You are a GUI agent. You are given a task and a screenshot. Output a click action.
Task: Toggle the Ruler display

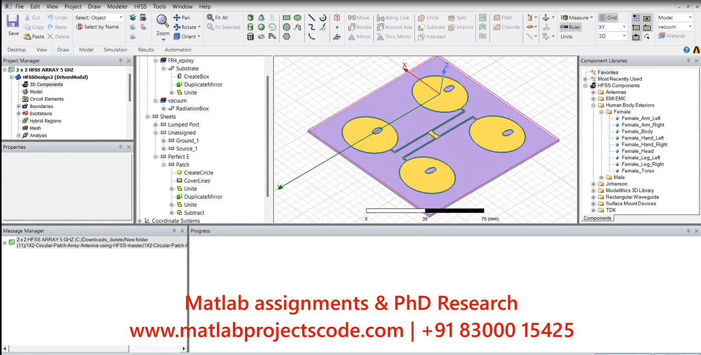pyautogui.click(x=571, y=27)
